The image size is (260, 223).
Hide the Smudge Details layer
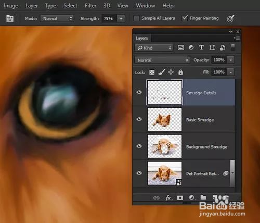(139, 92)
